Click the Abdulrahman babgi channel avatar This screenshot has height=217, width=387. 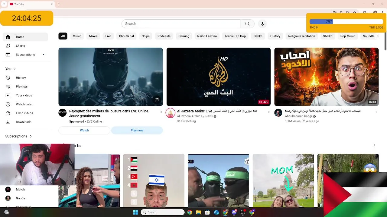pyautogui.click(x=278, y=113)
